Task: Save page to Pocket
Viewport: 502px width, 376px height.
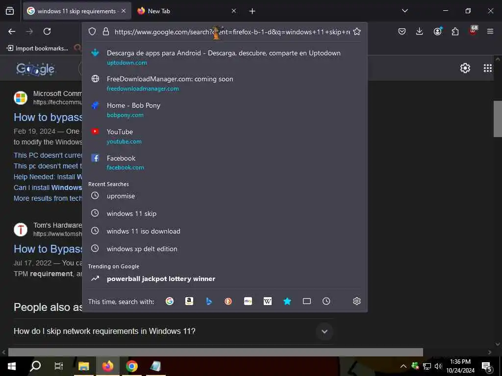Action: pyautogui.click(x=402, y=31)
